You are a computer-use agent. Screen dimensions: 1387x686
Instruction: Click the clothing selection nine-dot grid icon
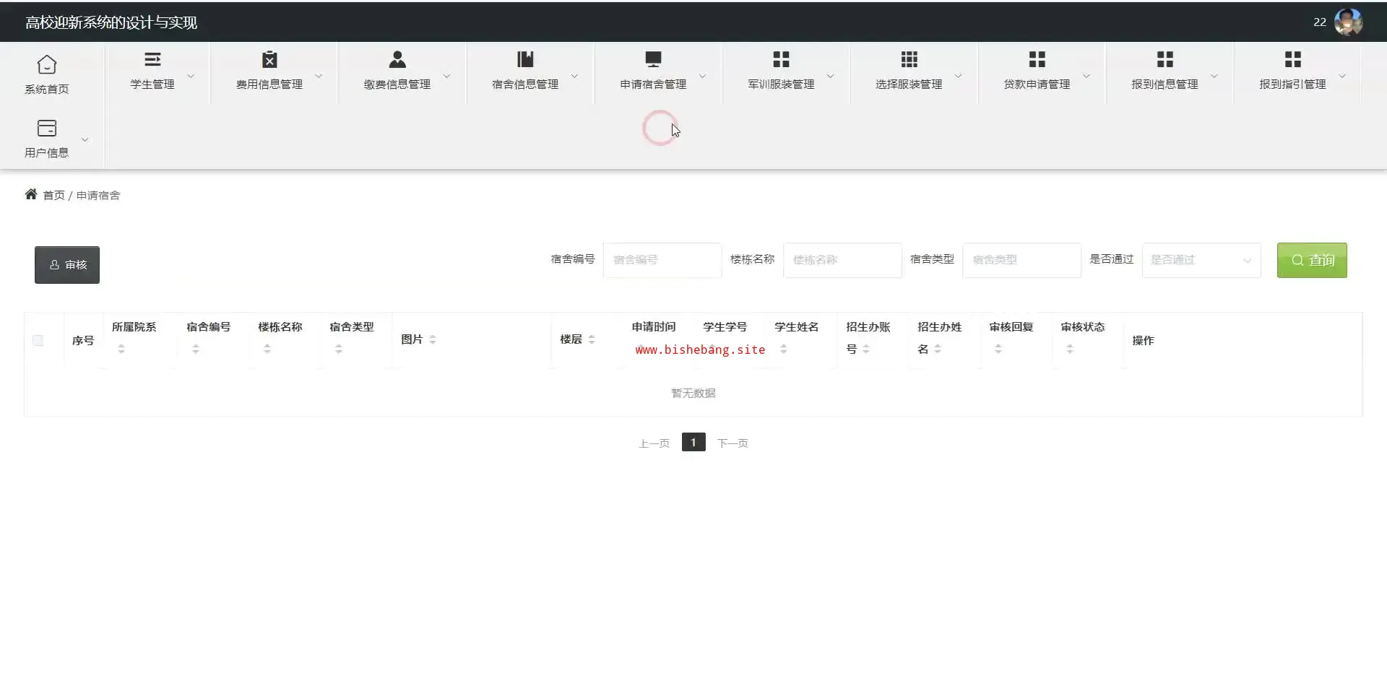pos(909,59)
